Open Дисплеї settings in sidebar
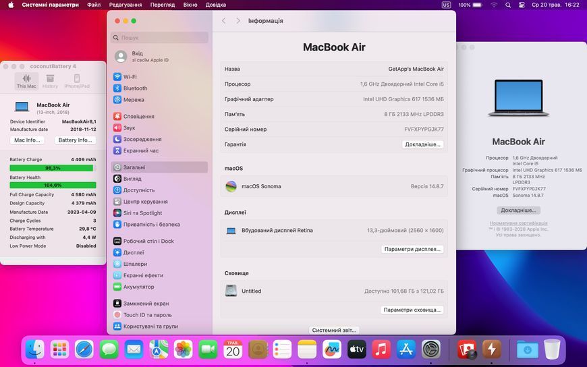Image resolution: width=587 pixels, height=367 pixels. coord(159,252)
